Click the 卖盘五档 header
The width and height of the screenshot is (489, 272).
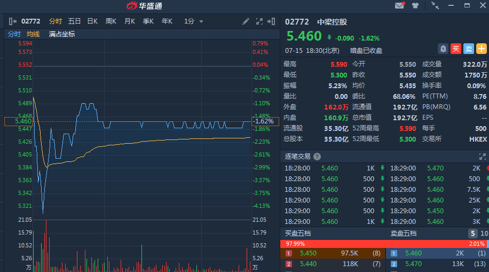[404, 234]
